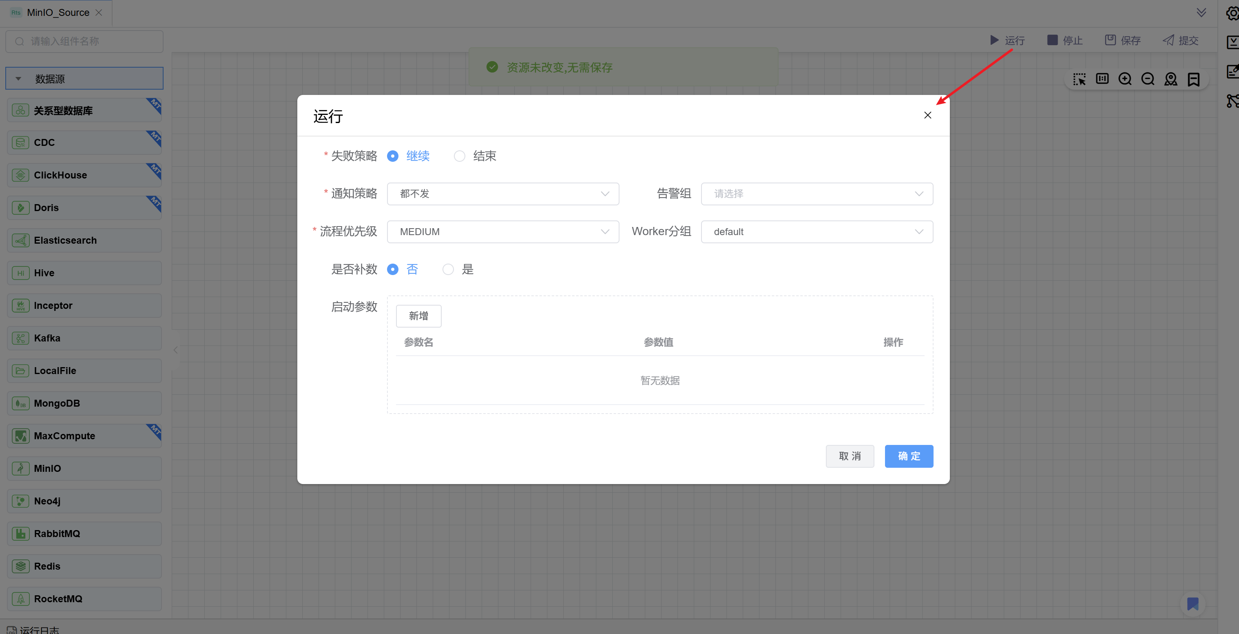Switch to the MinIO_Source tab
1239x634 pixels.
pos(58,13)
